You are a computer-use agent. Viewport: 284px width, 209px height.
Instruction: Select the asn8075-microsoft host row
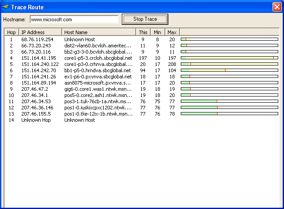click(x=97, y=83)
